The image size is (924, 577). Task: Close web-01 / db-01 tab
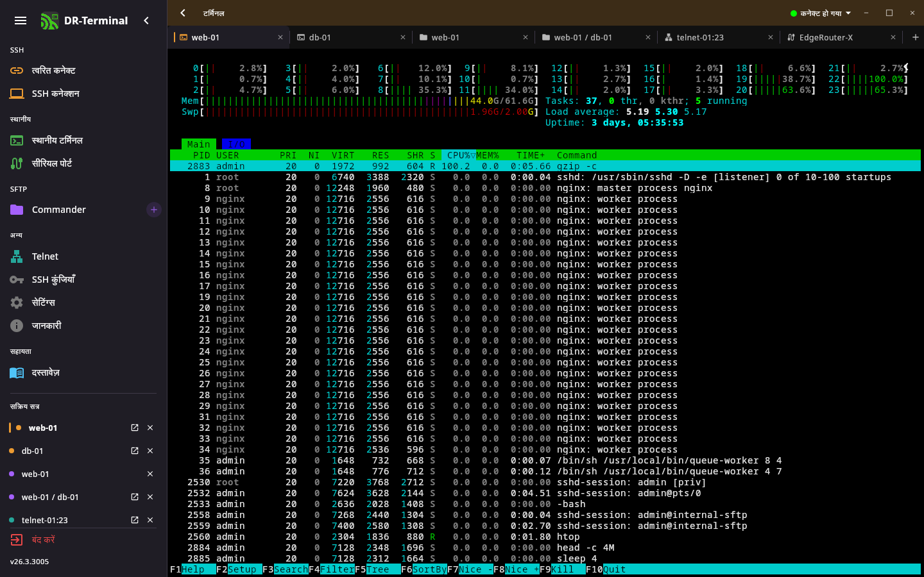click(x=648, y=37)
